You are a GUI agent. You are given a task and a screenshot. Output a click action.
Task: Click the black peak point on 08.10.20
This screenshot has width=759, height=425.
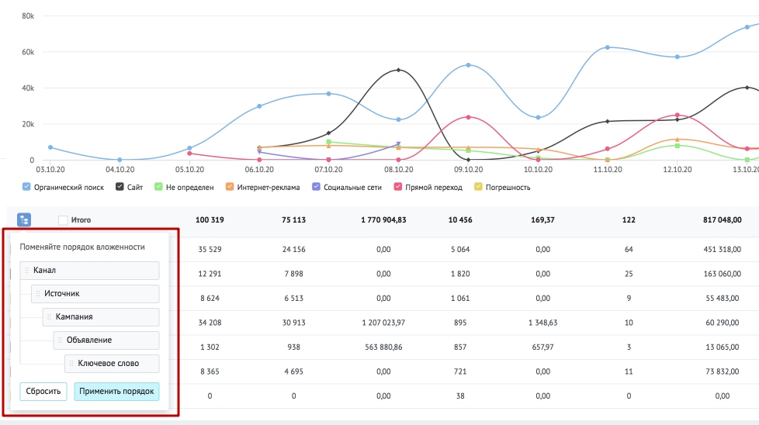[398, 70]
